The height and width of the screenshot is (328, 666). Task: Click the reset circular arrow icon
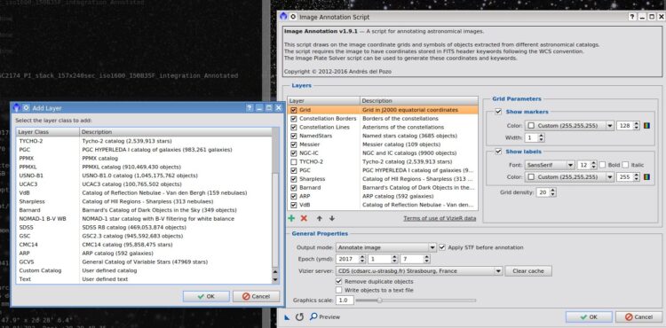[299, 316]
